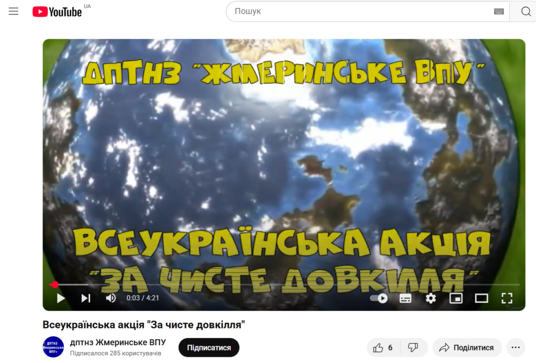Click the 0:03 / 4:21 time display
Image resolution: width=536 pixels, height=363 pixels.
tap(143, 298)
